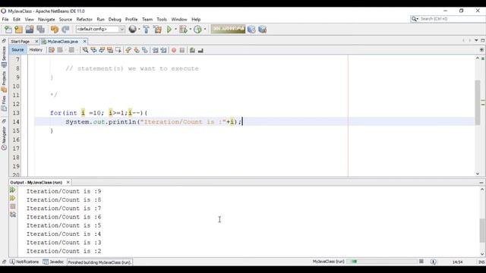Click the red Start Macro Recording icon
The image size is (486, 273).
click(x=174, y=50)
